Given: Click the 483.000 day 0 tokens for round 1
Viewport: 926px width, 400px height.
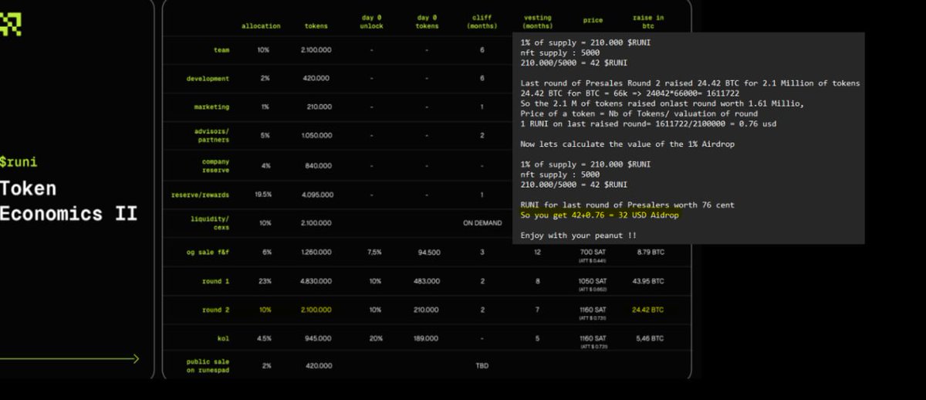Looking at the screenshot, I should [427, 281].
